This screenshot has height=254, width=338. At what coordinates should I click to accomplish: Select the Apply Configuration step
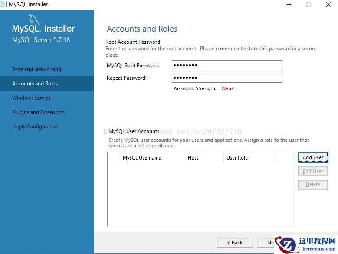[x=35, y=127]
